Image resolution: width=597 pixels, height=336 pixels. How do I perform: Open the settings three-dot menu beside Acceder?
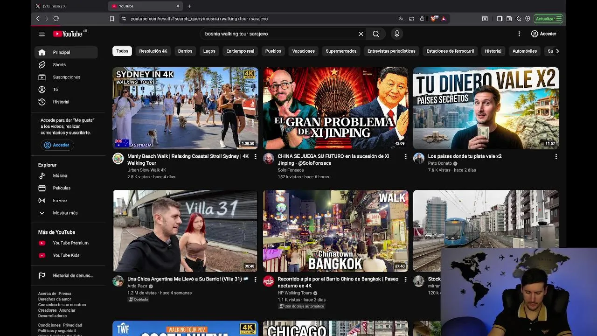click(x=519, y=34)
